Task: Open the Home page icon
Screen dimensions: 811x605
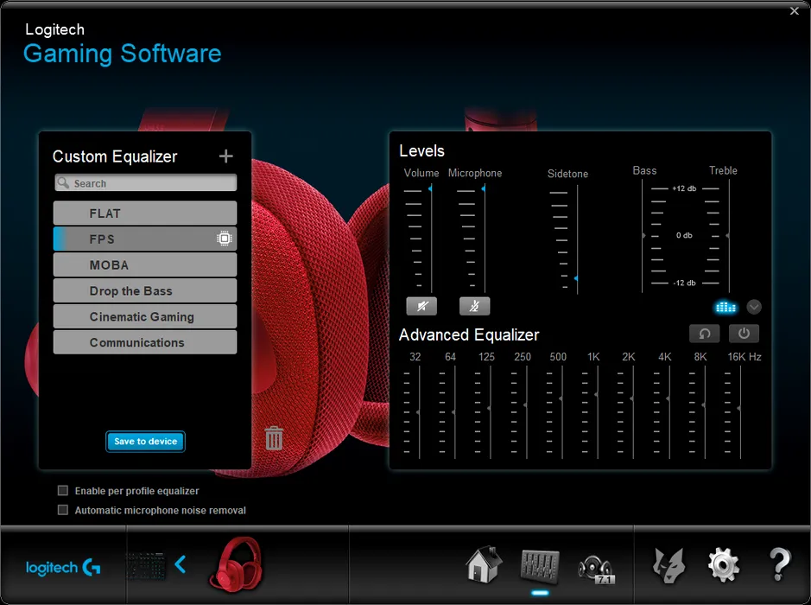Action: [x=484, y=565]
